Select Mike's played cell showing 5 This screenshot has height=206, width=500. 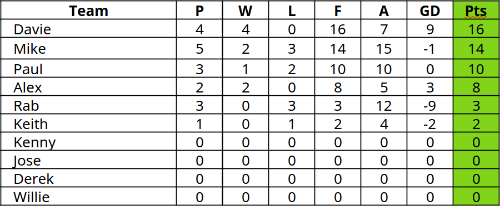199,49
